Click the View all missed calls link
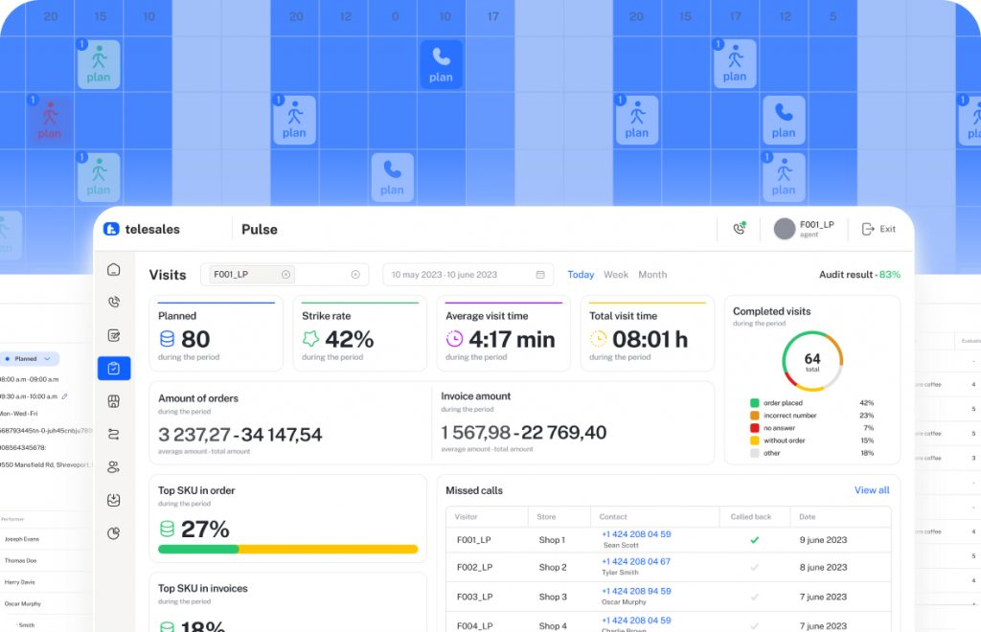Screen dimensions: 981x632 [x=871, y=490]
